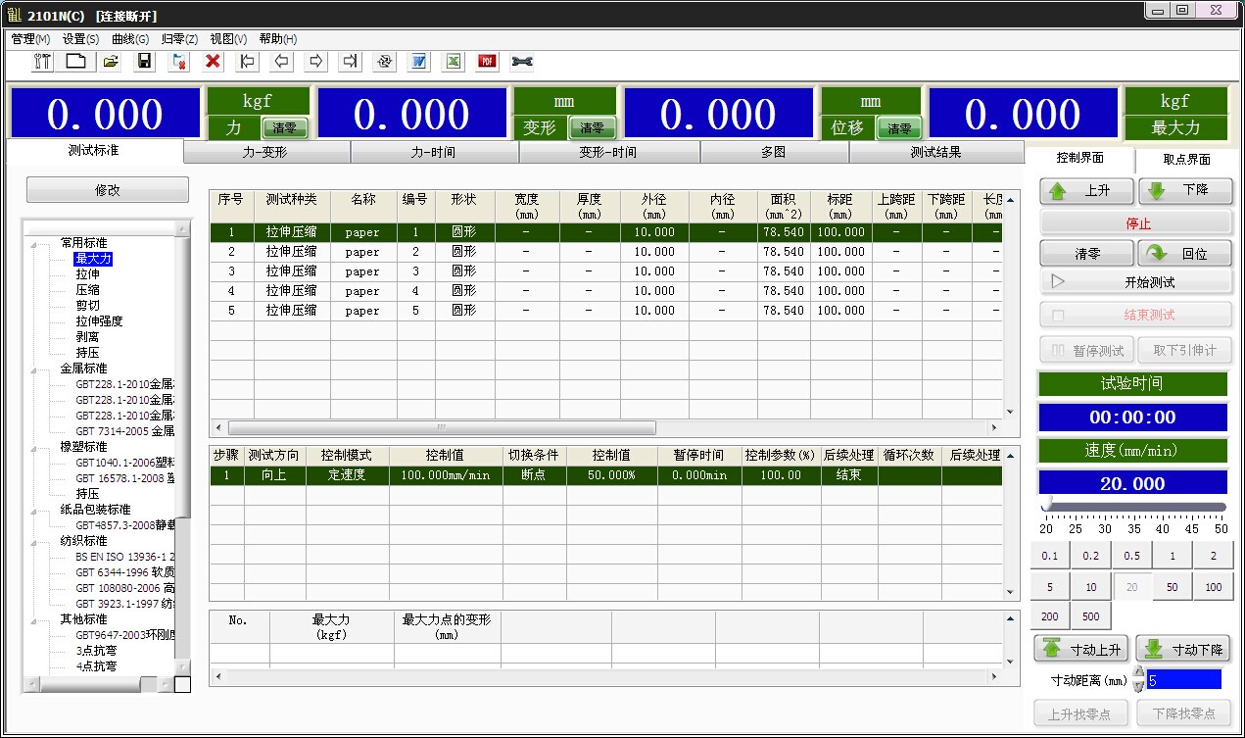Select the GBT 7314-2005 metal standard
This screenshot has width=1245, height=738.
[124, 431]
